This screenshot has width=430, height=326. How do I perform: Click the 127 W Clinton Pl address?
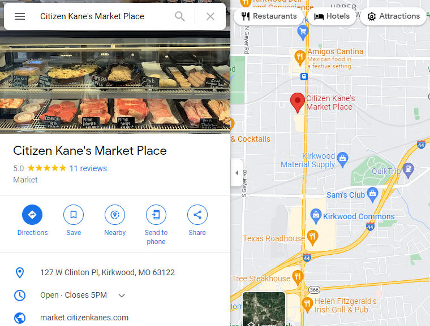[x=107, y=272]
